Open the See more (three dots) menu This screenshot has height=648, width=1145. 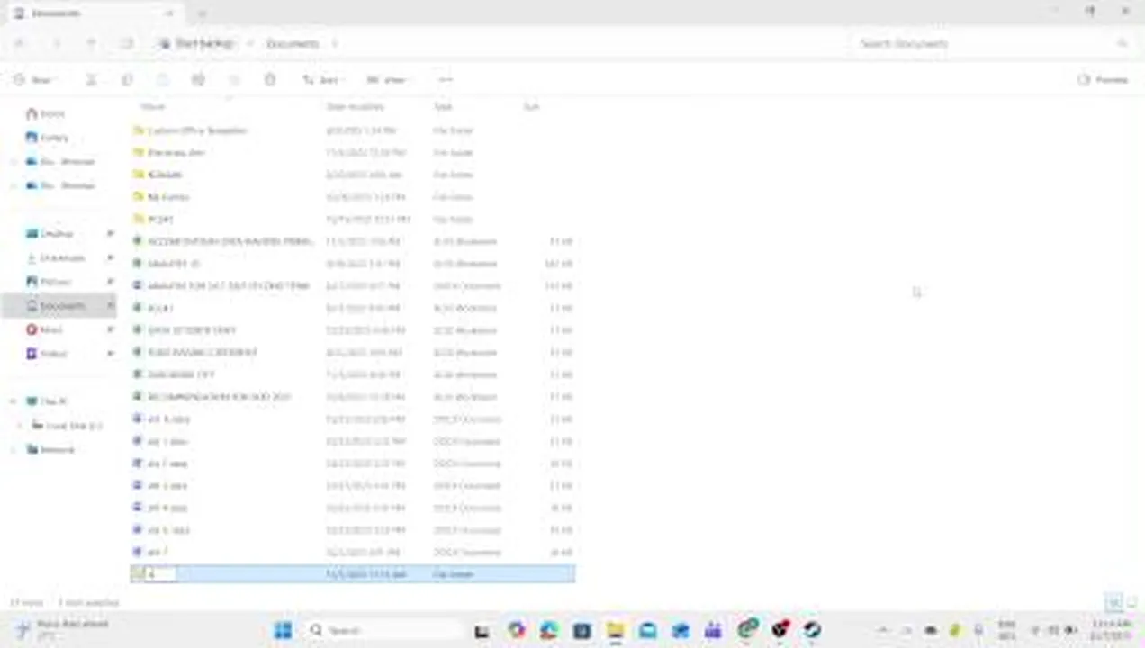click(x=445, y=80)
